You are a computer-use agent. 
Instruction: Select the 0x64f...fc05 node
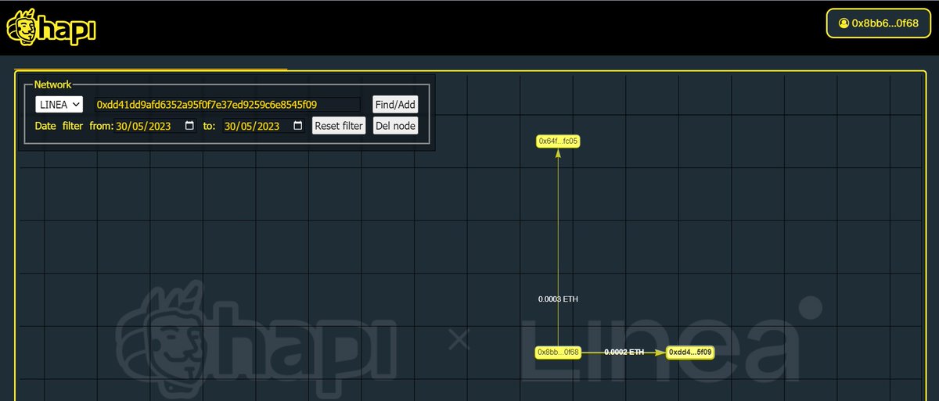click(558, 141)
